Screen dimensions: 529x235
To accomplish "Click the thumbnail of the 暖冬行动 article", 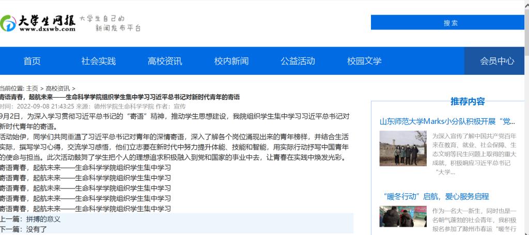I will coord(403,217).
